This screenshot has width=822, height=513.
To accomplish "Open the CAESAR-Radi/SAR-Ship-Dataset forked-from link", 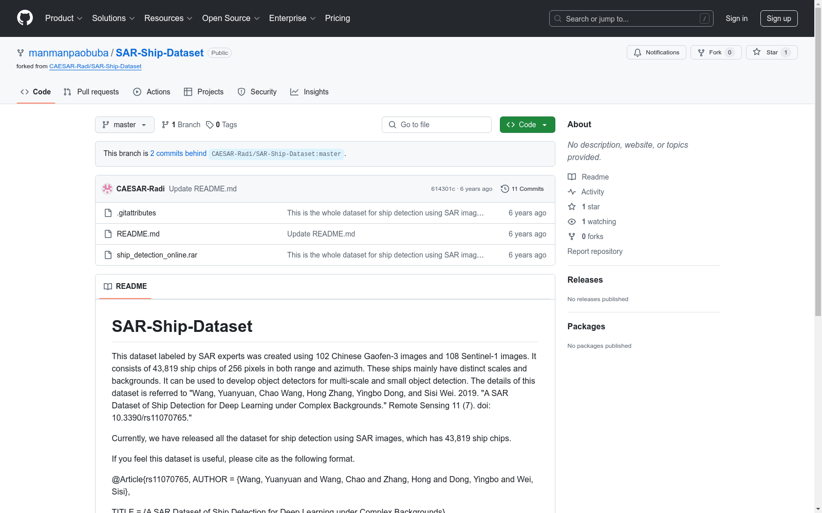I will [96, 66].
